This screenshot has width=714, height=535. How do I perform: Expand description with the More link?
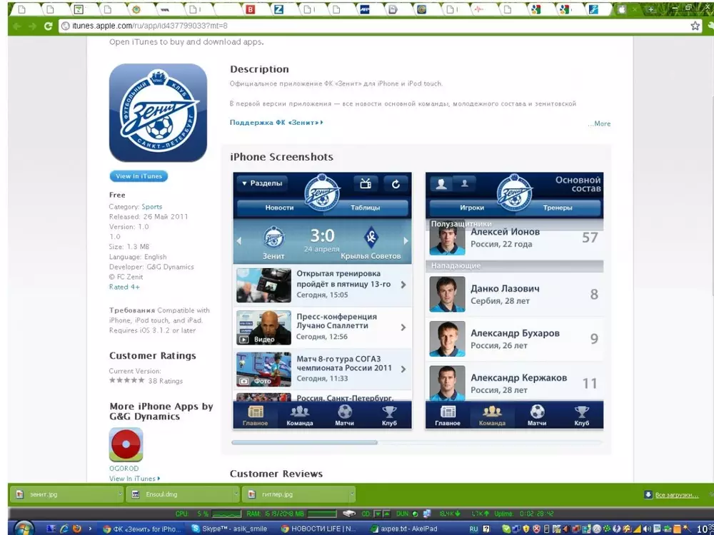pos(599,123)
